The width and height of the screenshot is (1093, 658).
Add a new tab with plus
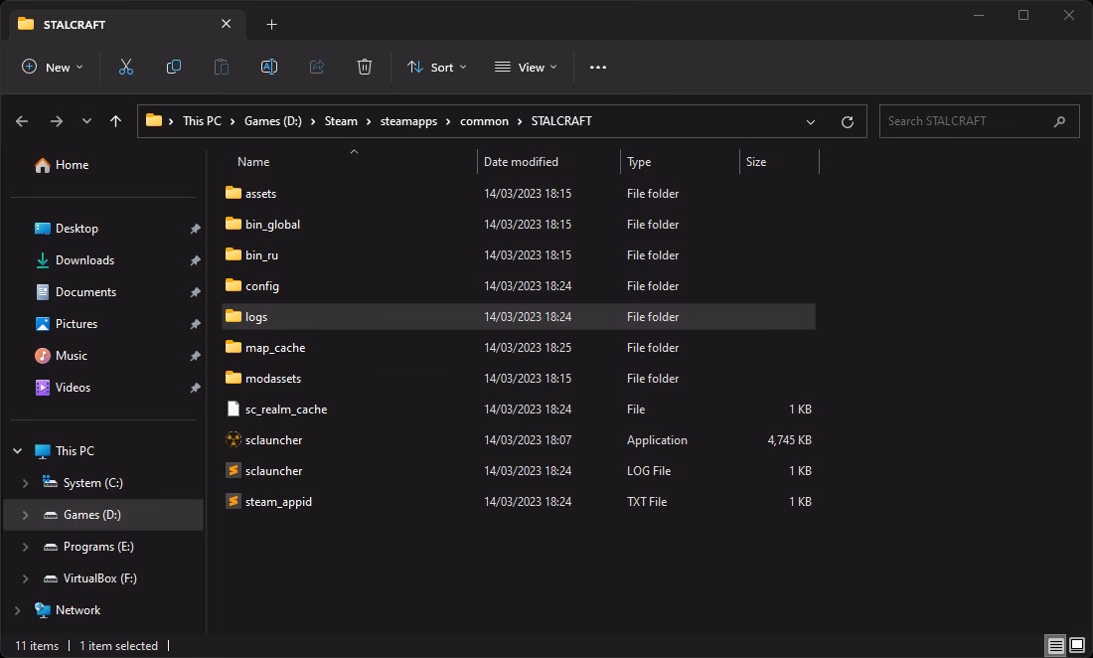tap(272, 25)
